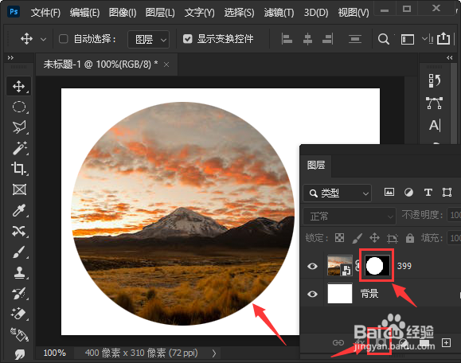Open the History panel icon
The height and width of the screenshot is (363, 461).
coord(434,80)
